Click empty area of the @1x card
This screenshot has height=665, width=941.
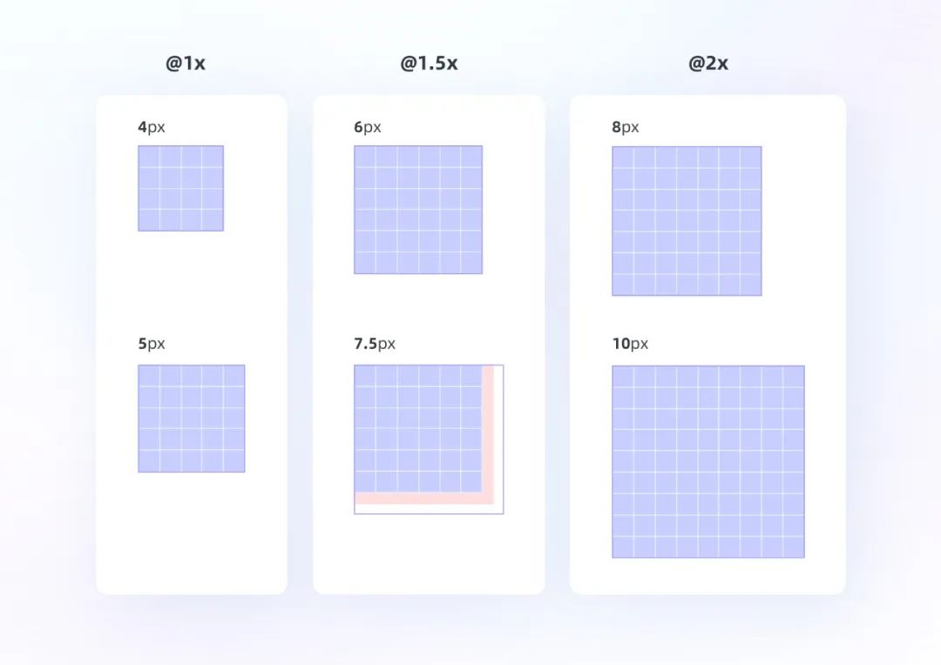point(192,534)
